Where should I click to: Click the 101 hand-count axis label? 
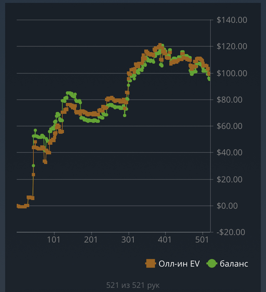point(54,240)
